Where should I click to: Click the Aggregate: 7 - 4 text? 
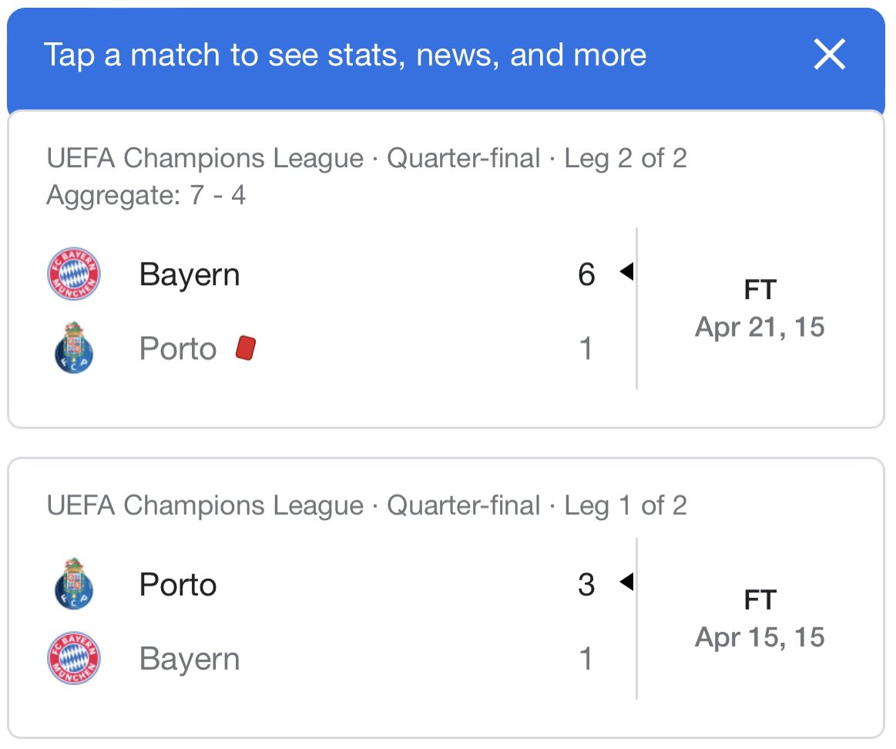point(146,195)
